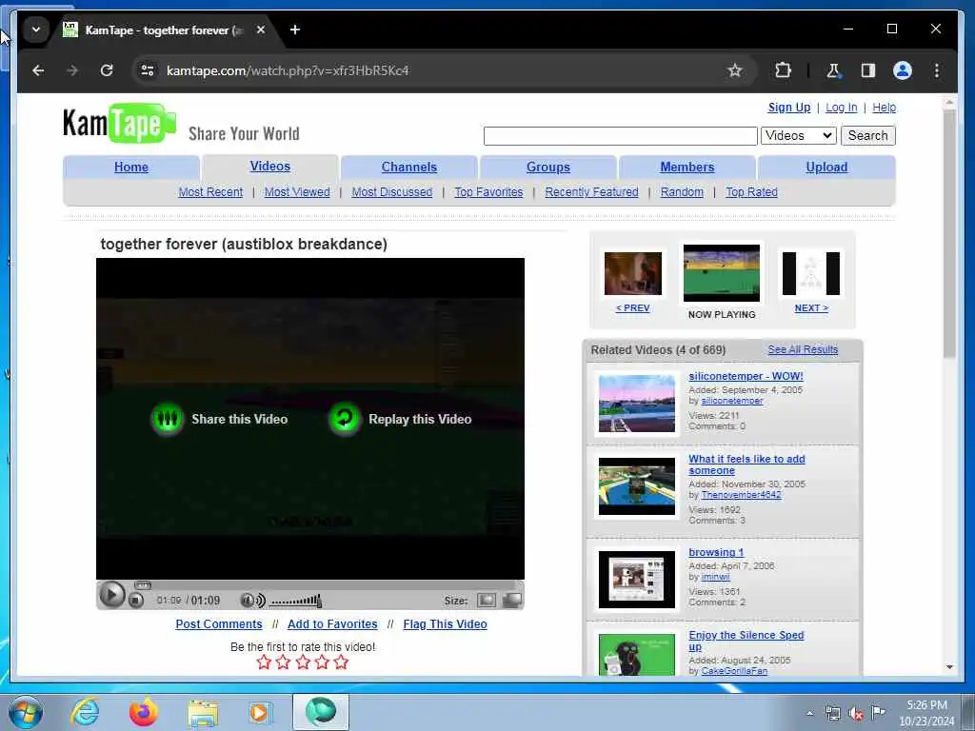Image resolution: width=975 pixels, height=731 pixels.
Task: Play the video with the play button
Action: tap(112, 595)
